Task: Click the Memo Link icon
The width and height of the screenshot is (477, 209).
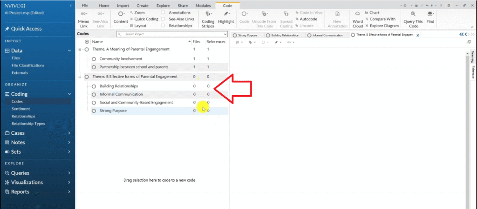Action: (x=83, y=14)
